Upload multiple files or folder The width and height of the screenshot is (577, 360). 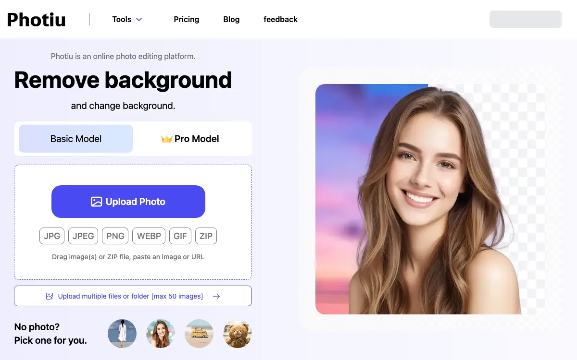(133, 296)
